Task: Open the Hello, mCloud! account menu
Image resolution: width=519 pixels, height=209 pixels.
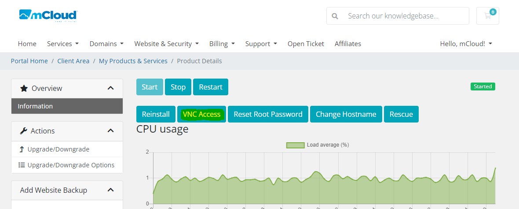Action: click(466, 44)
